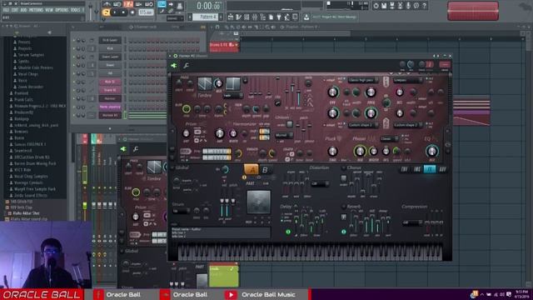Click the EQ mix knob in Harmor

[x=432, y=151]
